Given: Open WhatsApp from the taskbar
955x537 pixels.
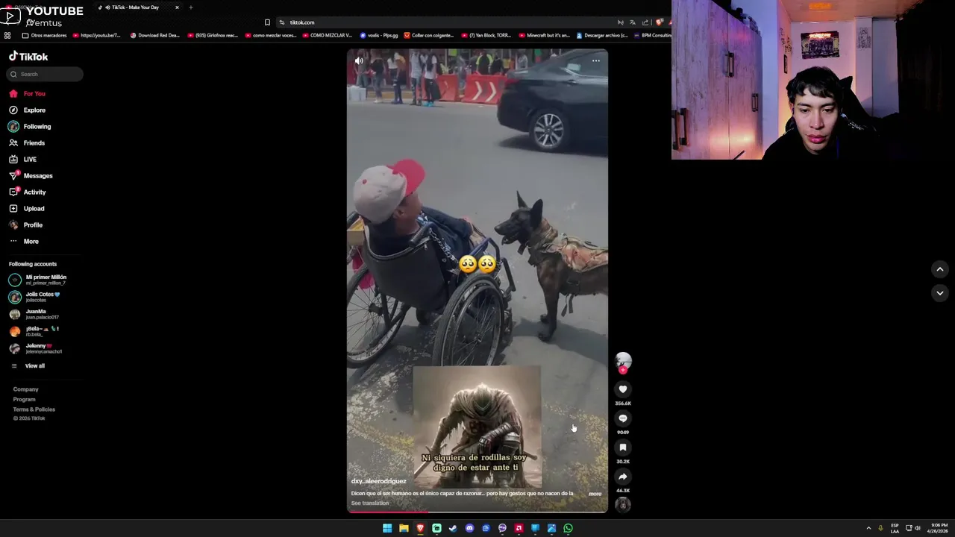Looking at the screenshot, I should point(568,528).
